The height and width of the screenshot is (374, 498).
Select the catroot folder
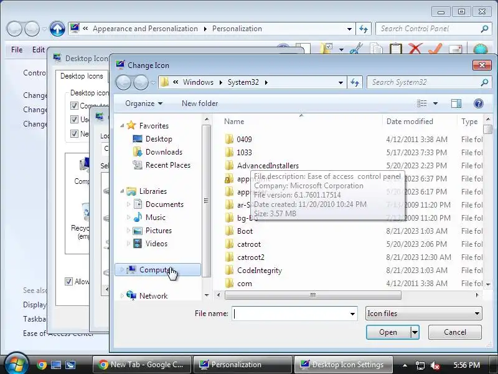(x=248, y=244)
